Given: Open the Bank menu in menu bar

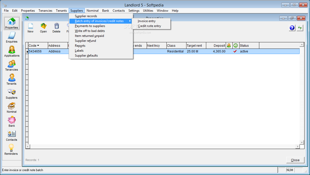Looking at the screenshot, I should pyautogui.click(x=106, y=11).
